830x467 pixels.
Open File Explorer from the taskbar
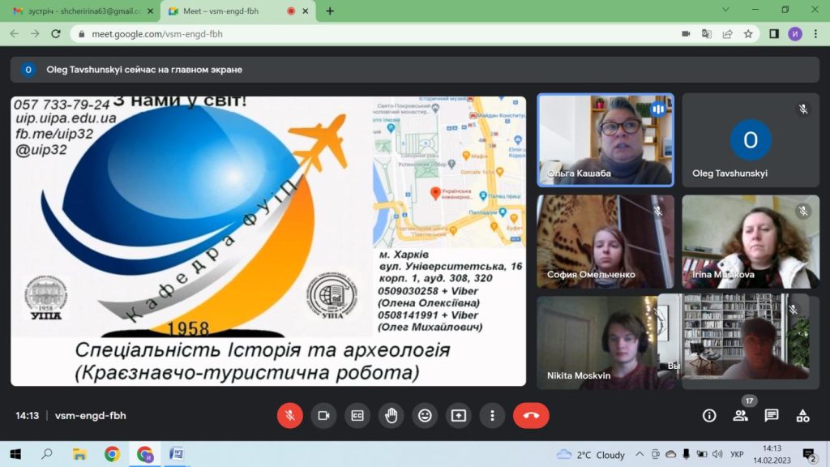79,454
